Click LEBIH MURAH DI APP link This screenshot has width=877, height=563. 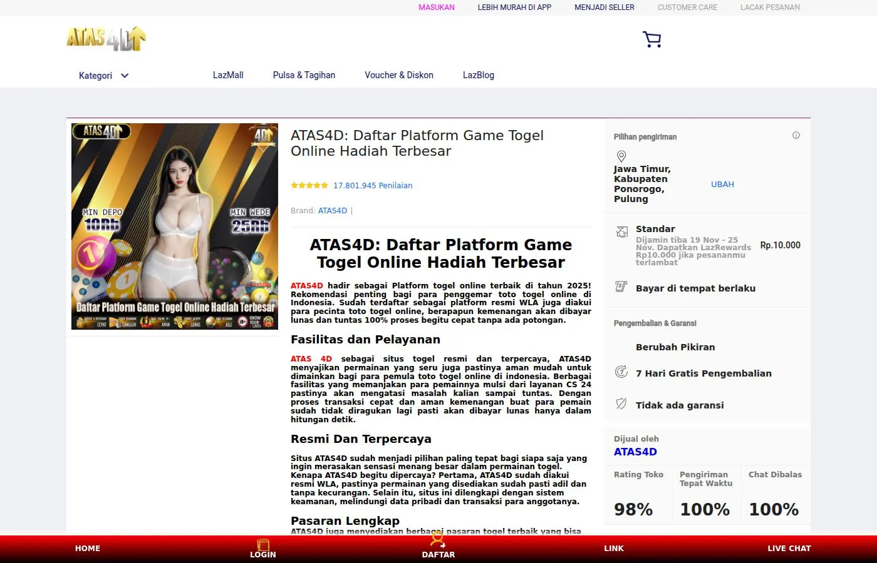point(514,8)
